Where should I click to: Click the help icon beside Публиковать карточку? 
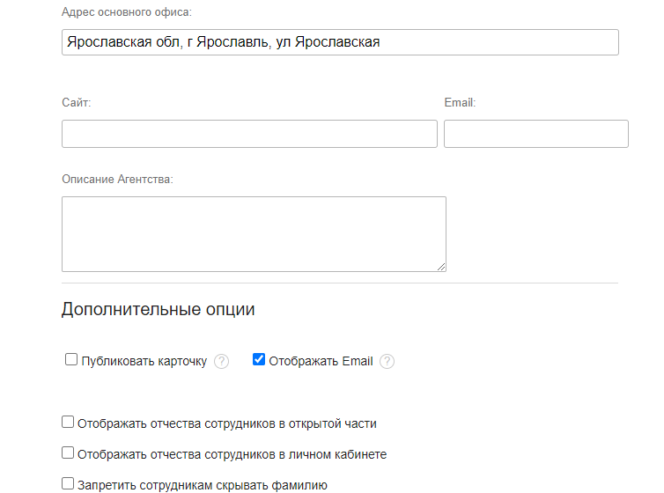222,361
